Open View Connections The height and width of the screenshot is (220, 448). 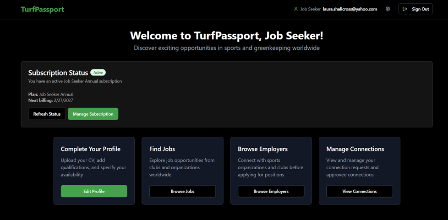[359, 191]
